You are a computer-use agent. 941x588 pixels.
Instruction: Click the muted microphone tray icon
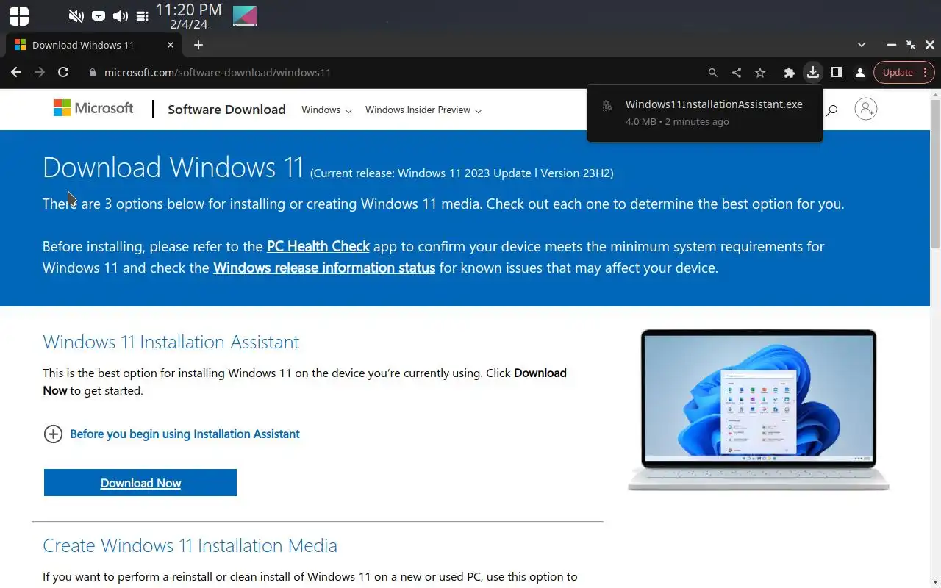pos(76,16)
